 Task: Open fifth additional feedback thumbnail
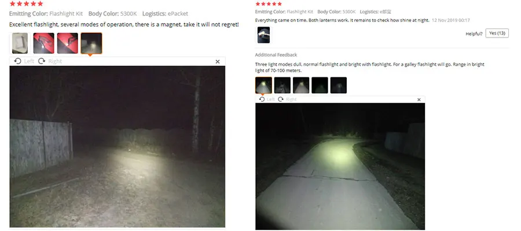[339, 85]
